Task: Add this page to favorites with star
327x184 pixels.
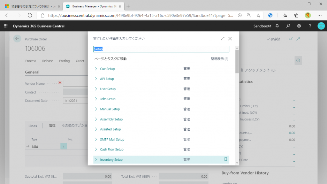Action: pos(258,15)
